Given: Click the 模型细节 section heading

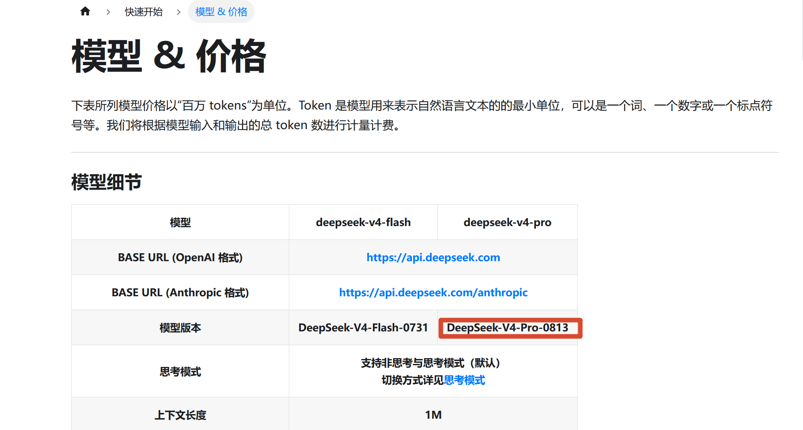Looking at the screenshot, I should (x=107, y=182).
